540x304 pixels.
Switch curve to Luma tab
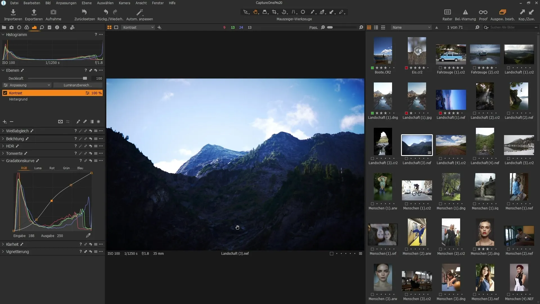tap(38, 168)
